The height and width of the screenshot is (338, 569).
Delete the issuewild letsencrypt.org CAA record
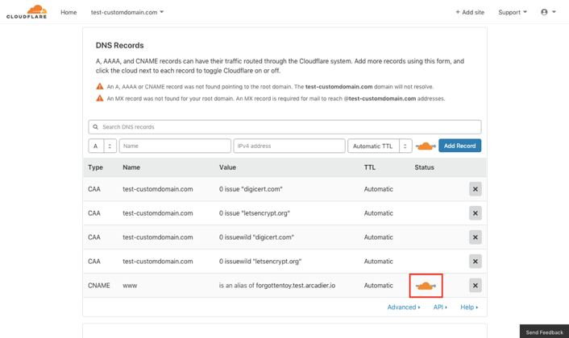click(475, 262)
